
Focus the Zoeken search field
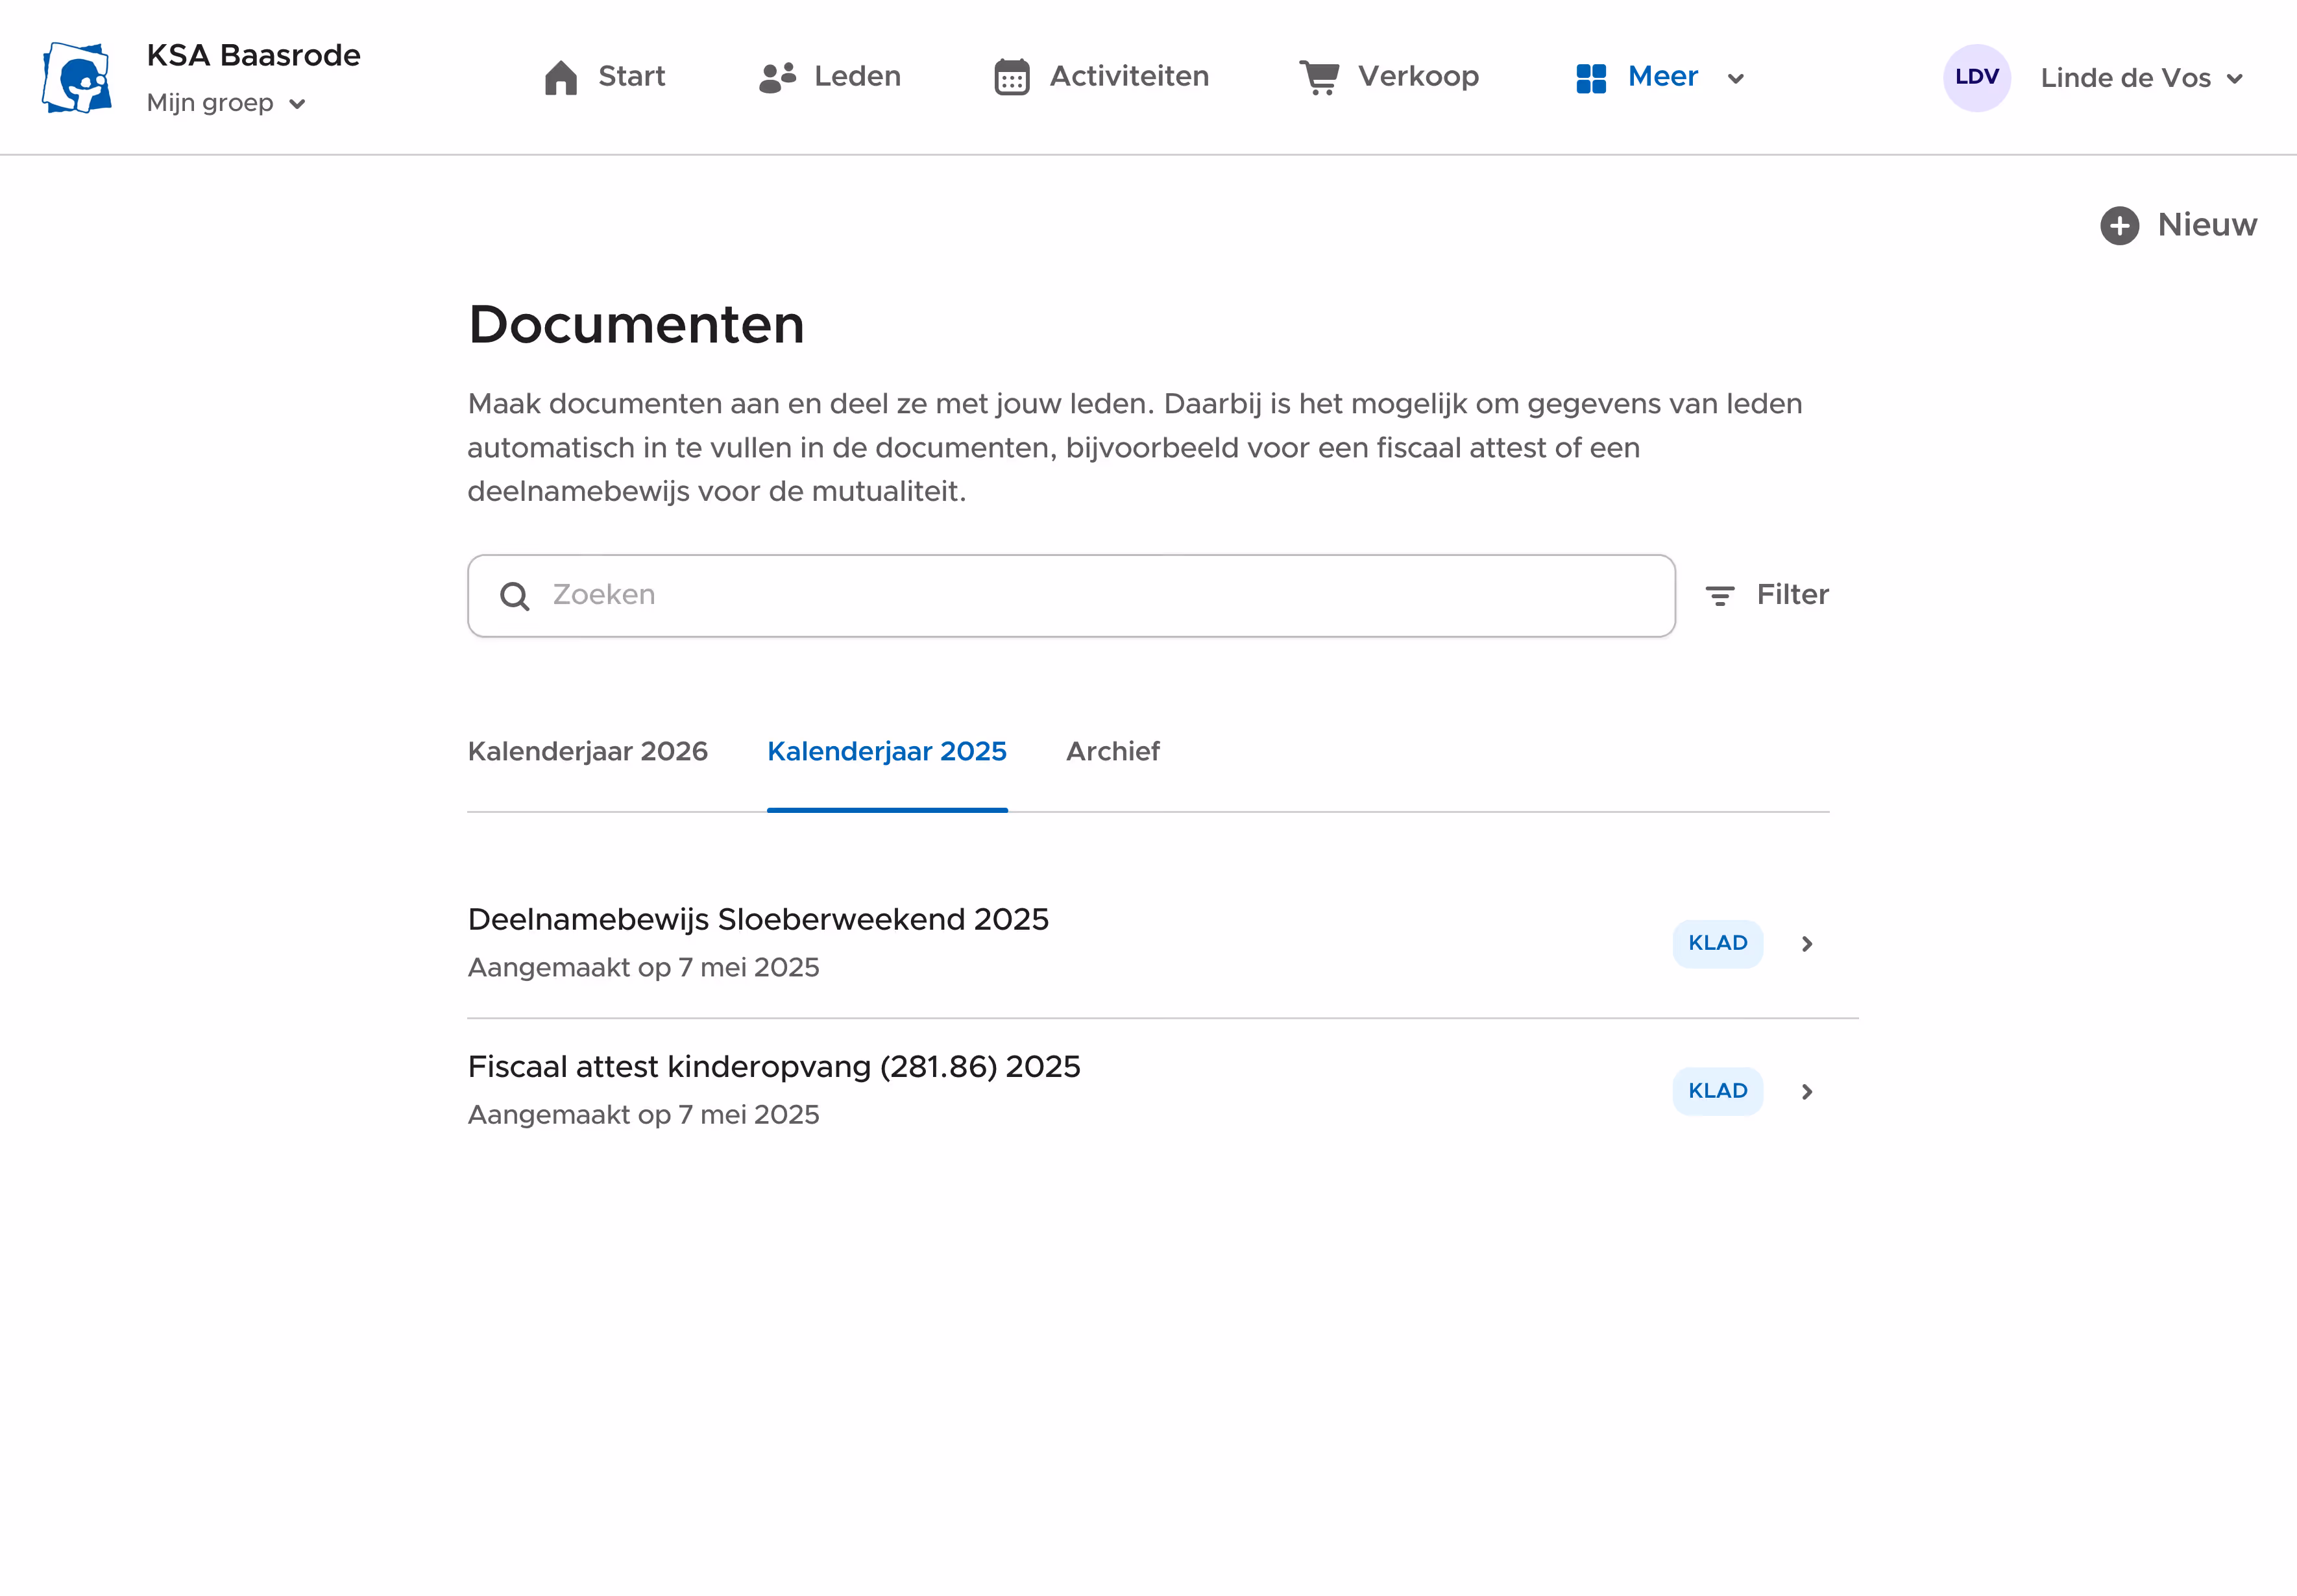pyautogui.click(x=1100, y=595)
